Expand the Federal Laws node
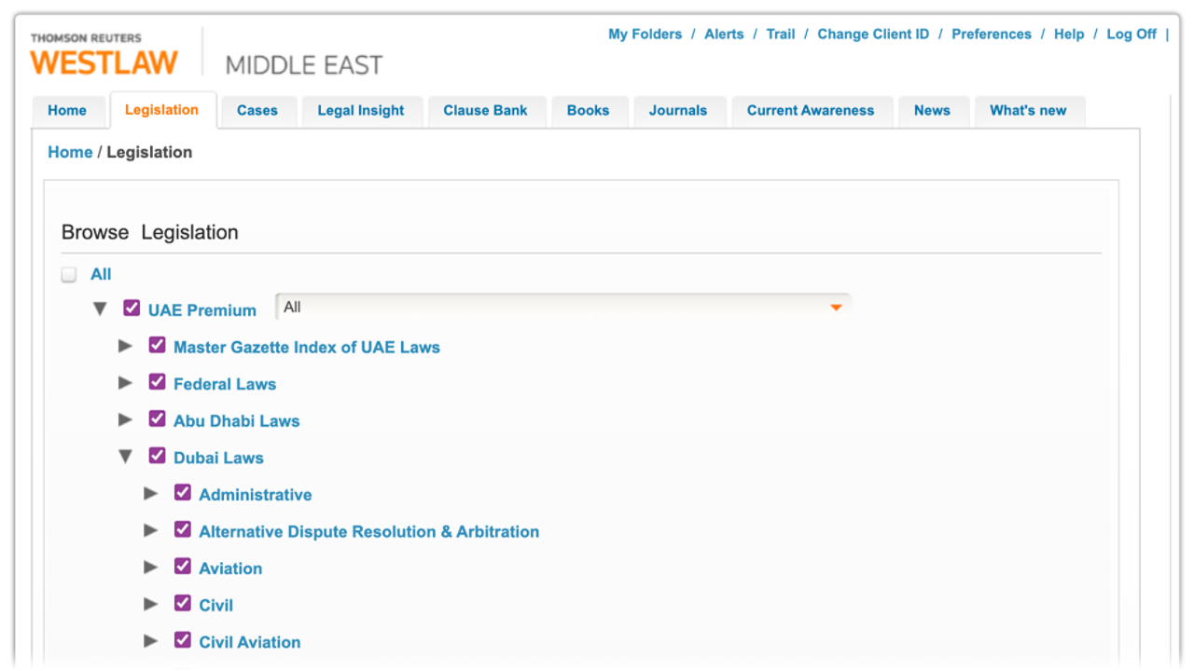 tap(125, 383)
